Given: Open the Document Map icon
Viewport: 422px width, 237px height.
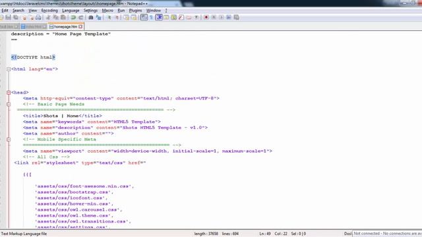Looking at the screenshot, I should tap(174, 18).
